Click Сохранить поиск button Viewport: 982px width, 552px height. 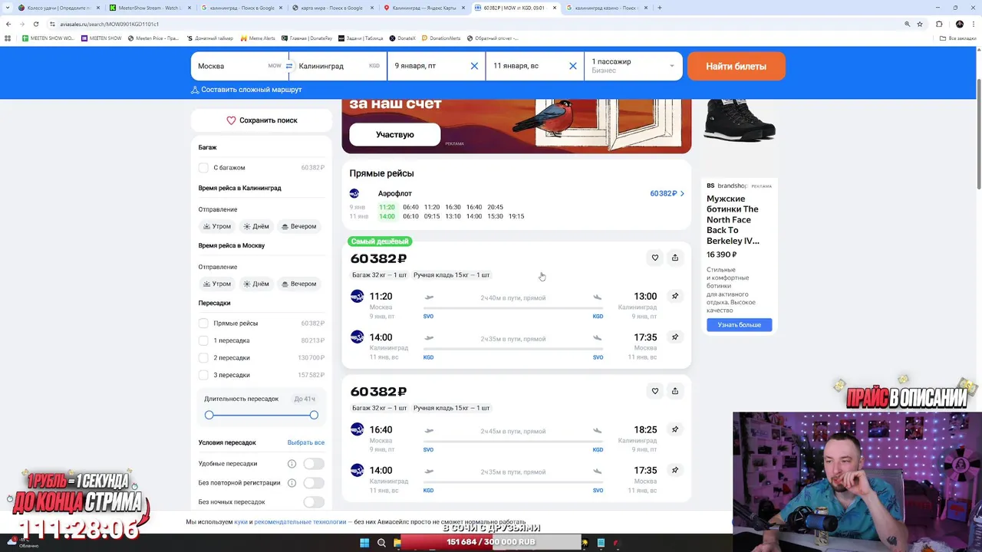click(262, 120)
